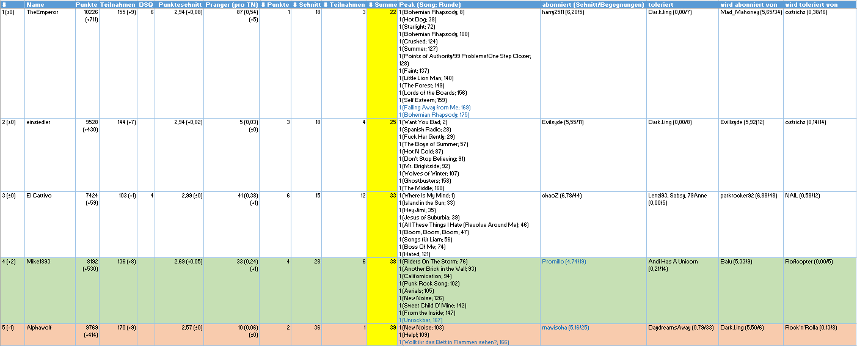The image size is (857, 346).
Task: Click the 'wird toleriert von' column header
Action: point(811,4)
